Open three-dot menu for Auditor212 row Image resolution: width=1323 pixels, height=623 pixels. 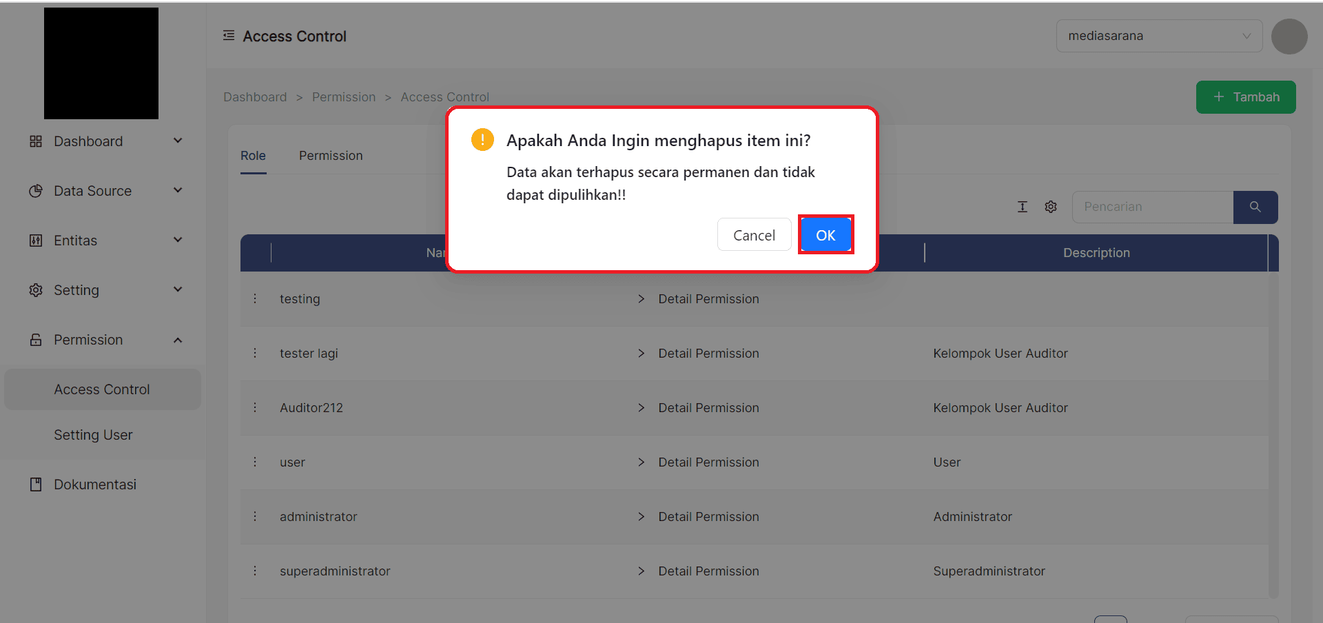point(255,407)
